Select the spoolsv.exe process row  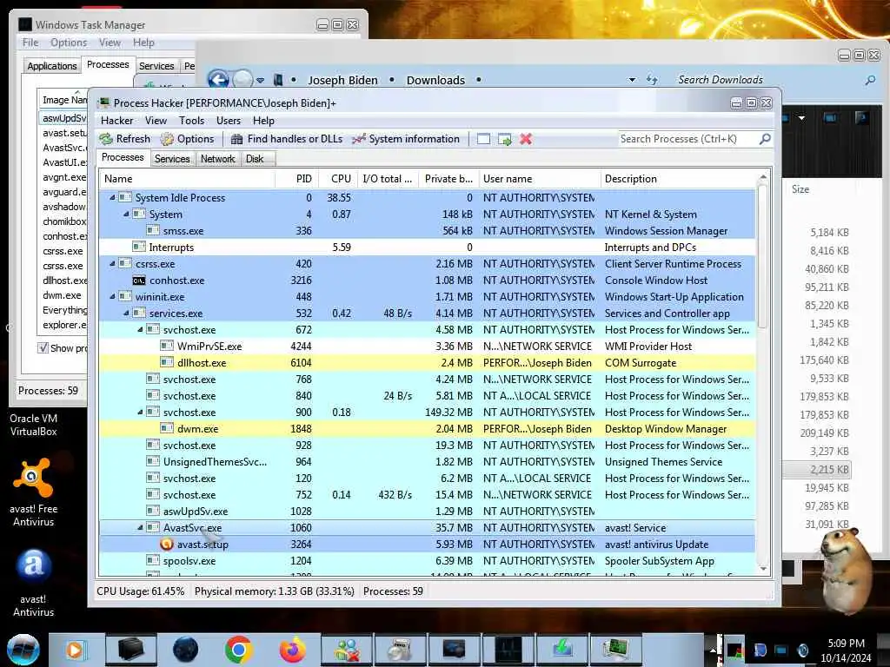pyautogui.click(x=428, y=561)
